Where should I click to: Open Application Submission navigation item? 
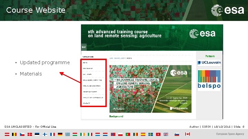[x=93, y=97]
